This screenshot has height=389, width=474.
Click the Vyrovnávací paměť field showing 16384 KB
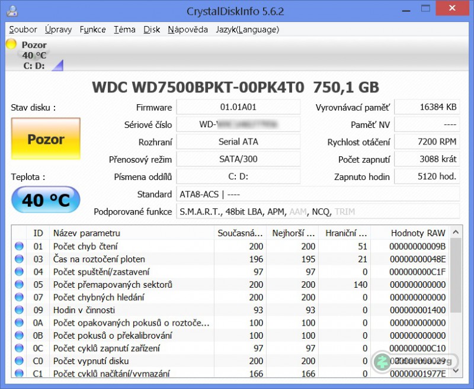click(427, 107)
